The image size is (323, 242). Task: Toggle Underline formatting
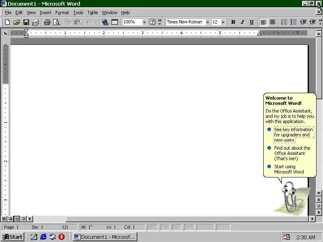pos(252,22)
